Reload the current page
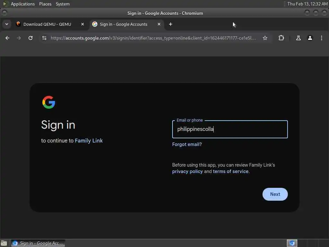Image resolution: width=329 pixels, height=247 pixels. (x=31, y=38)
